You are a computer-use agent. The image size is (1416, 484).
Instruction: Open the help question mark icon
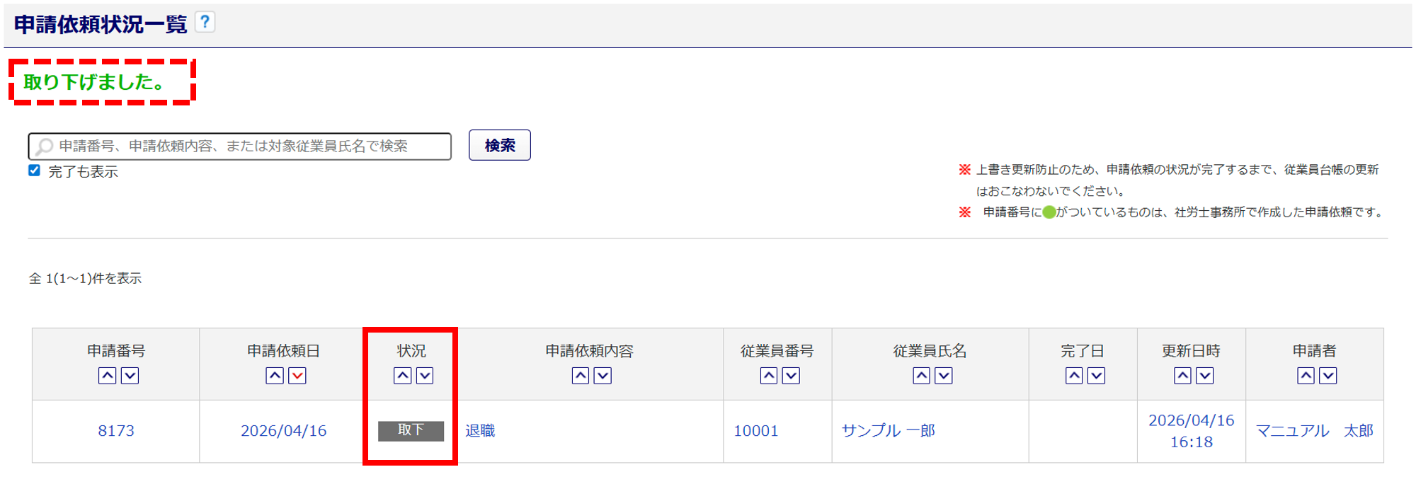tap(205, 23)
